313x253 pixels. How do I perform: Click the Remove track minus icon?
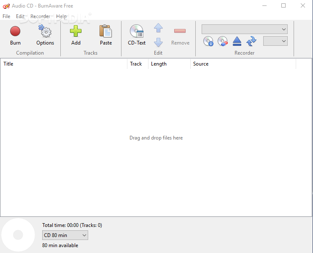click(x=180, y=31)
